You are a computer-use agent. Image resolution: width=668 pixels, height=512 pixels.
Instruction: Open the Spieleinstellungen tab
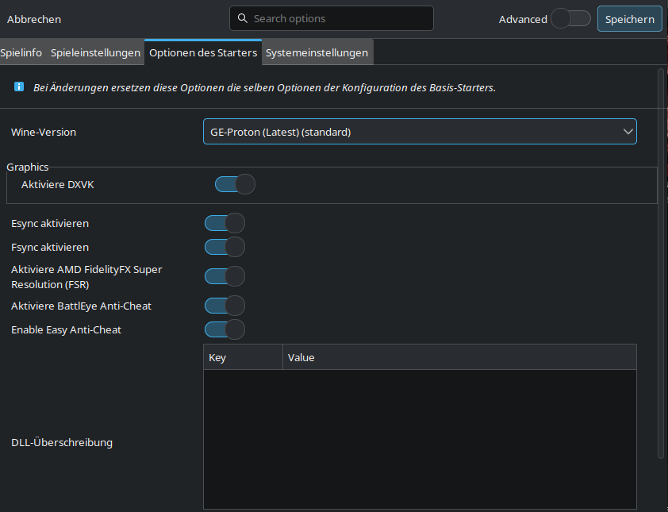click(x=94, y=52)
